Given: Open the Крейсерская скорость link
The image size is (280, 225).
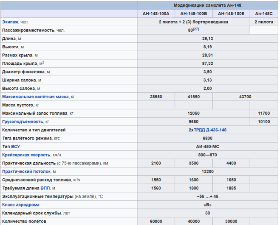Looking at the screenshot, I should (x=26, y=155).
